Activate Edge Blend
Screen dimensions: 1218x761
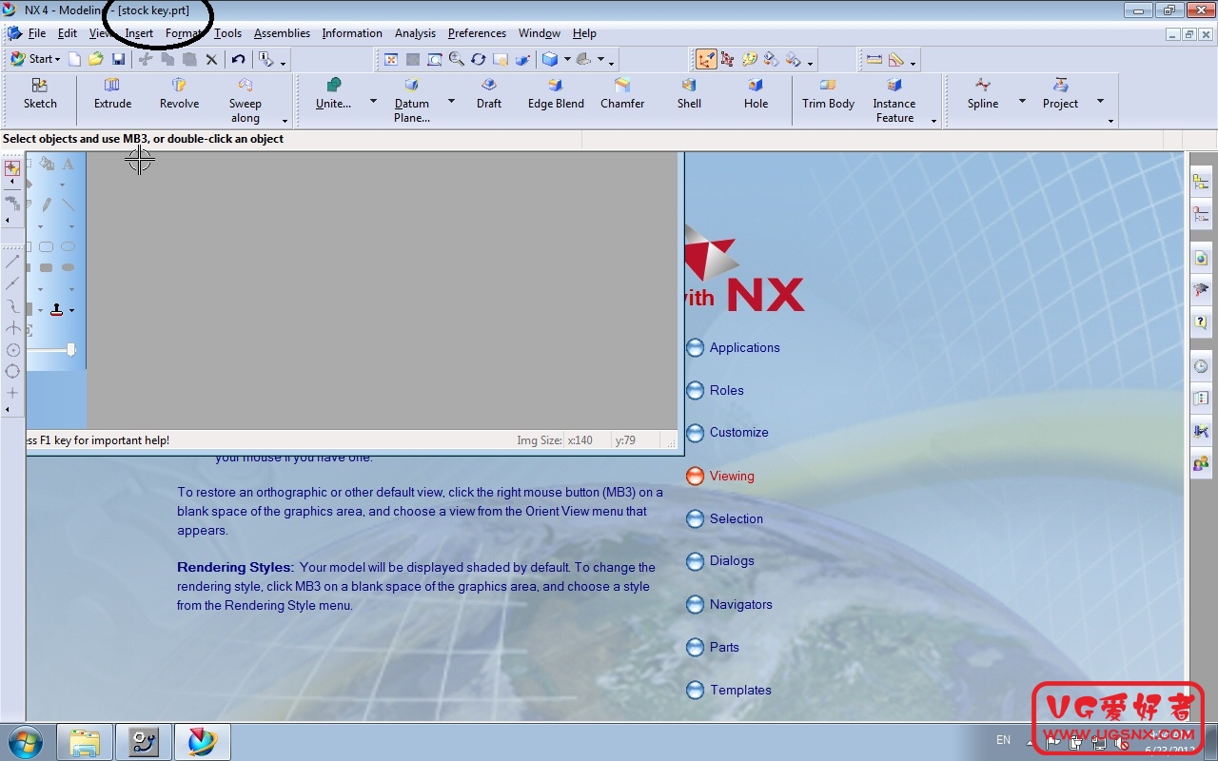(556, 94)
